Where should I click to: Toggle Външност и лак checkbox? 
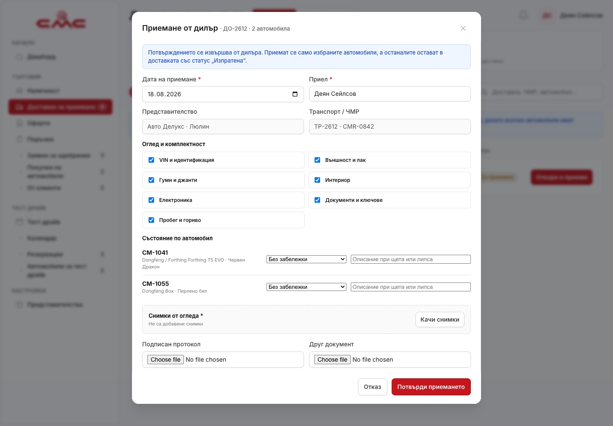[317, 160]
